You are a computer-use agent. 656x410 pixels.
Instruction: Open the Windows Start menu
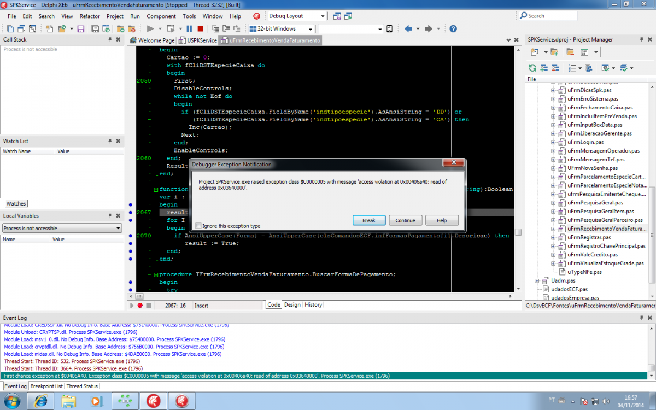[11, 401]
